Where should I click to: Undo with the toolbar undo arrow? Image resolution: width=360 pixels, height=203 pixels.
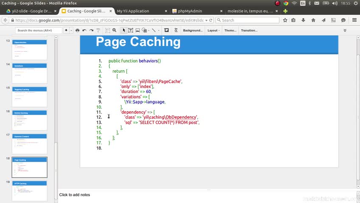[84, 30]
